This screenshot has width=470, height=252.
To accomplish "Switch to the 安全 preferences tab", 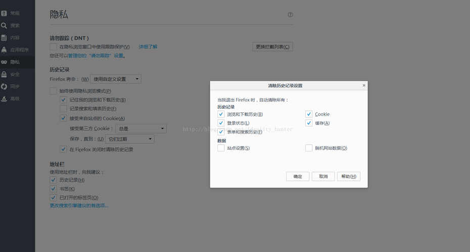I will coord(17,74).
